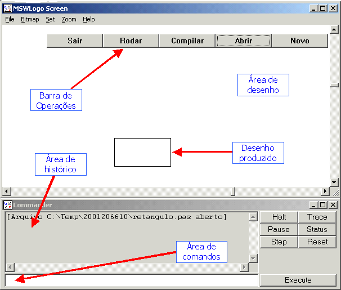This screenshot has height=290, width=341.
Task: Maximize the Commander window
Action: point(323,205)
